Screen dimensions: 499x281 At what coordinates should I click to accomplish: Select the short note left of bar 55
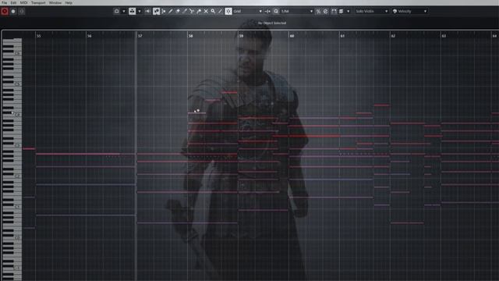pos(29,149)
